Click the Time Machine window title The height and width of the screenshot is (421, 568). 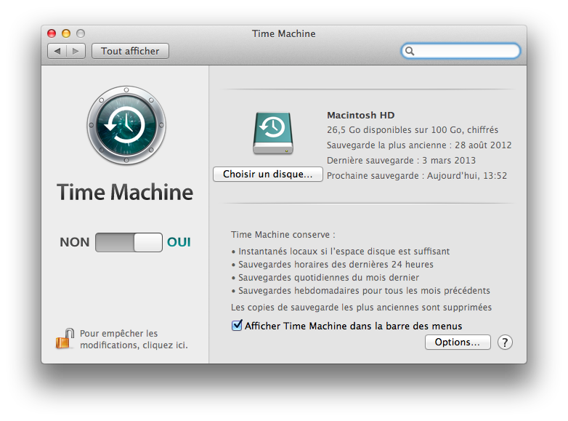284,33
